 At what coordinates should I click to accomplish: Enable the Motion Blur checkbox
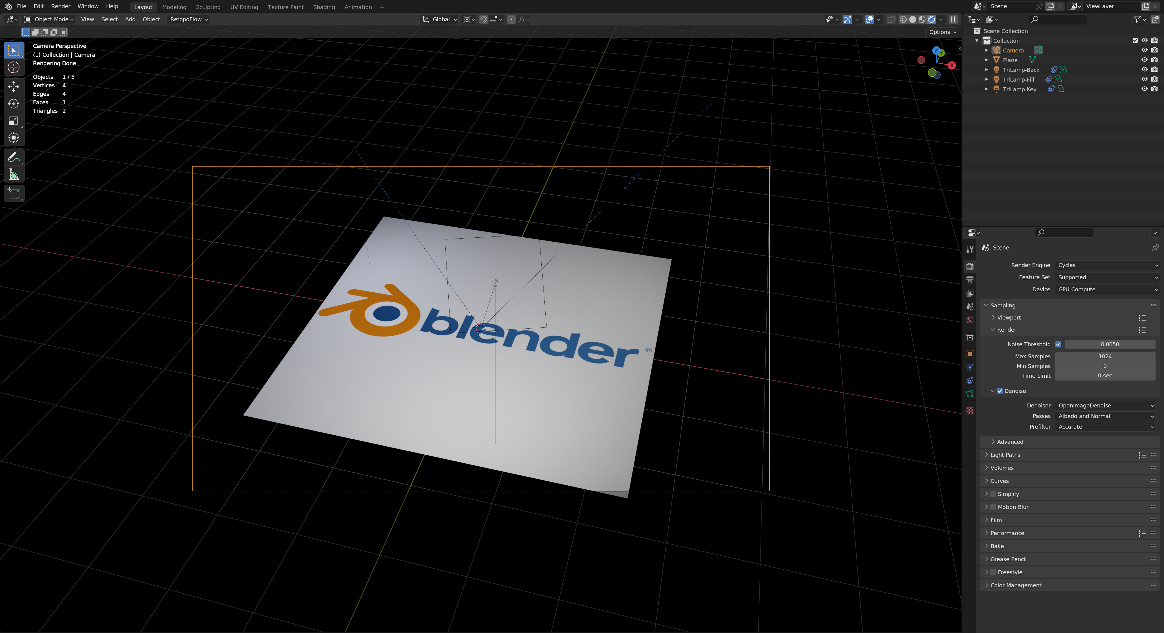(x=993, y=507)
